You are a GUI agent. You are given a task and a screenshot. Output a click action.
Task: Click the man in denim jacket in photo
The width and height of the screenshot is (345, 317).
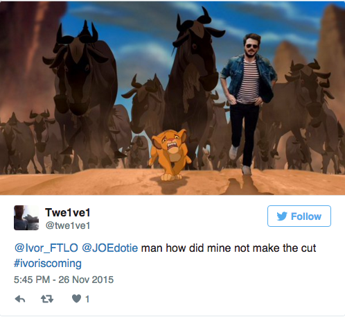click(x=248, y=102)
